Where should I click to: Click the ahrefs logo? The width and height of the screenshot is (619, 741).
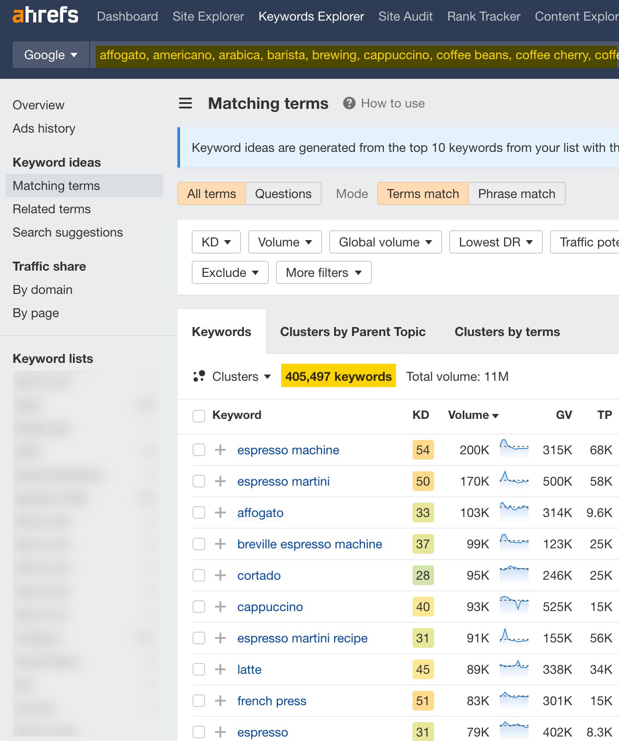click(45, 16)
